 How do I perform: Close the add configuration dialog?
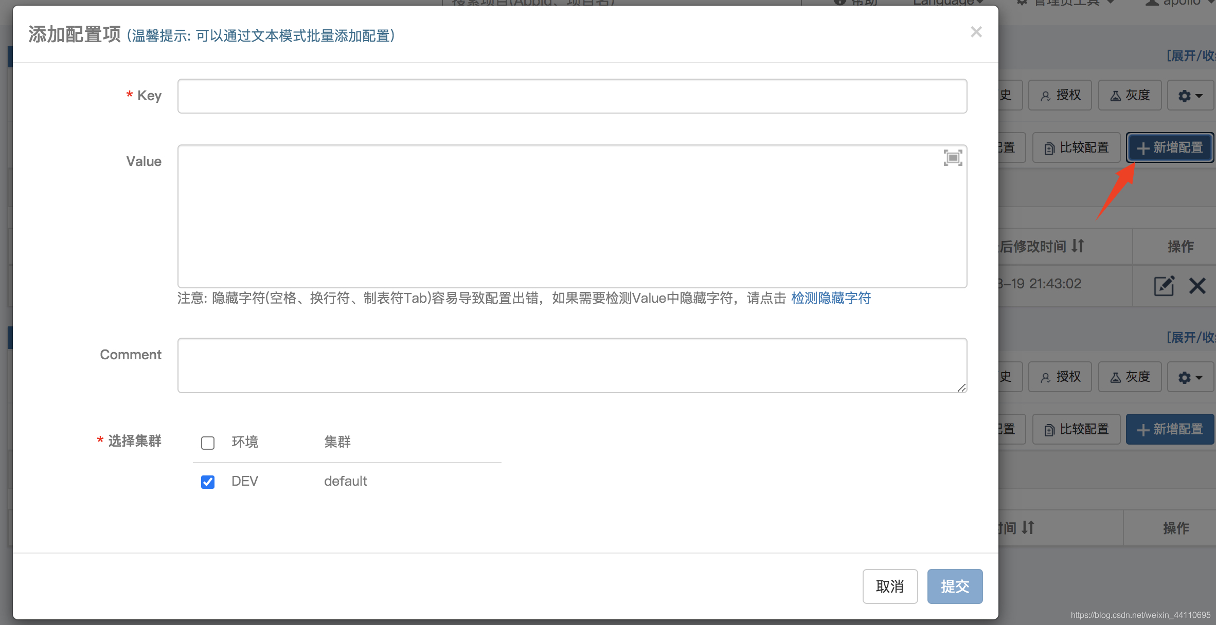tap(976, 32)
